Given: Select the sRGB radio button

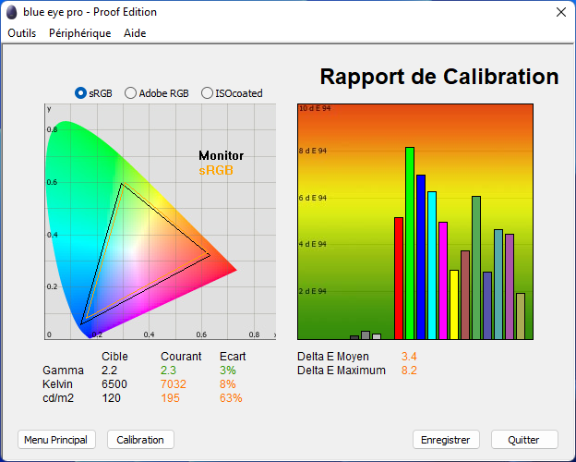Looking at the screenshot, I should coord(81,93).
